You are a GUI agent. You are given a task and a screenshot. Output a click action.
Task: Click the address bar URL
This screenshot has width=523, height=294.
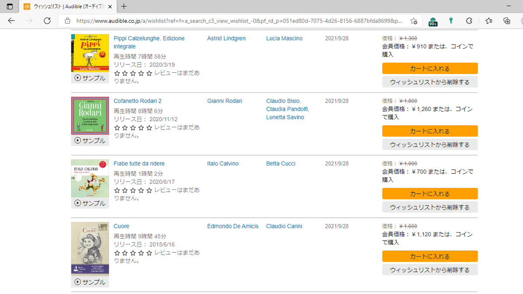point(239,20)
